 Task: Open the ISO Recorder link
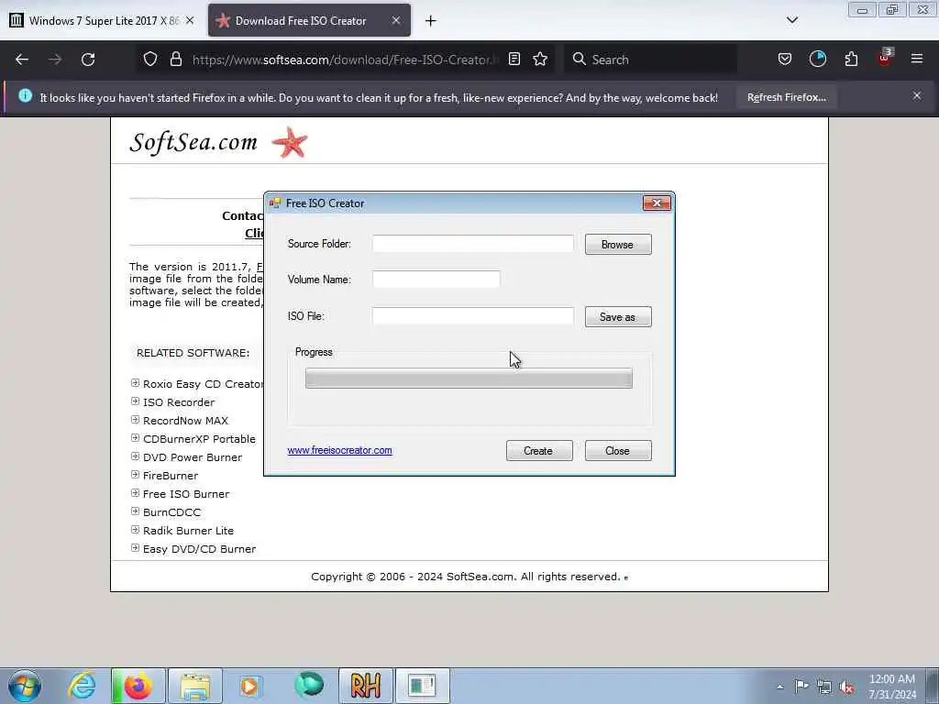[179, 402]
